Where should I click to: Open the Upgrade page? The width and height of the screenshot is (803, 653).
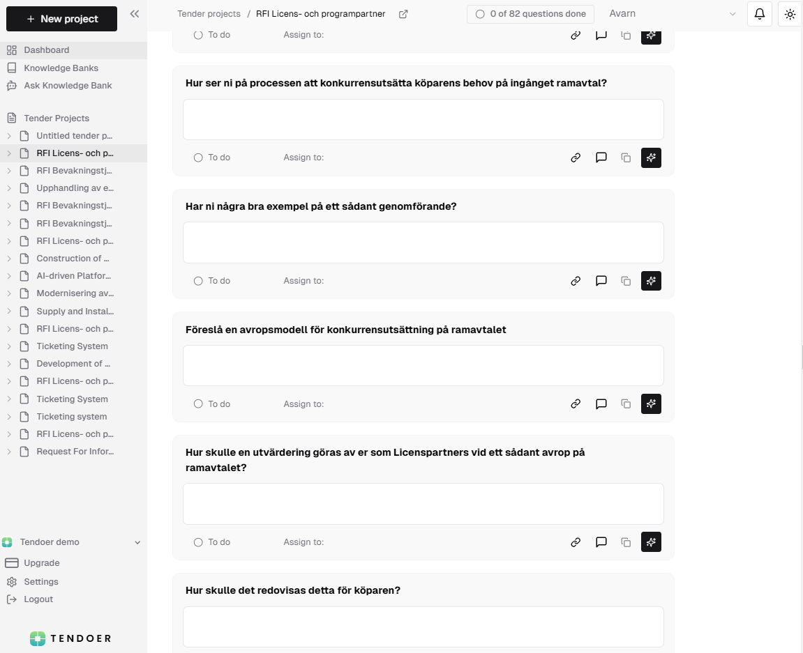(x=41, y=562)
